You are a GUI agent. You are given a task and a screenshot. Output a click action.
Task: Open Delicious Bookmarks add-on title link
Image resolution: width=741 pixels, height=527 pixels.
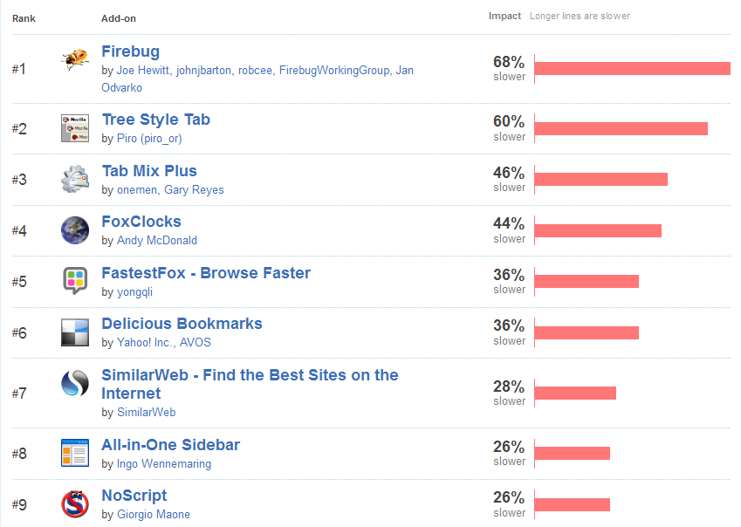point(182,324)
